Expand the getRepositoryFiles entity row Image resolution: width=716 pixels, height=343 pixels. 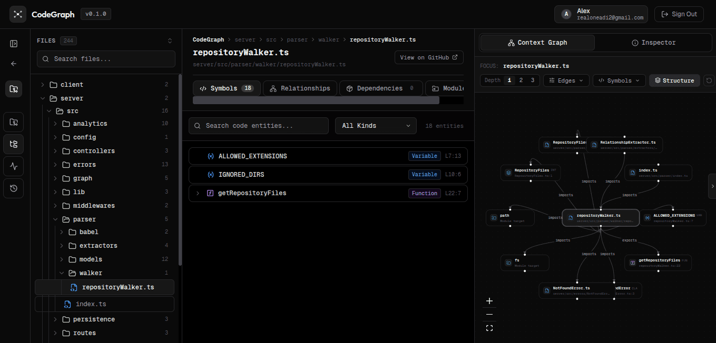coord(198,193)
